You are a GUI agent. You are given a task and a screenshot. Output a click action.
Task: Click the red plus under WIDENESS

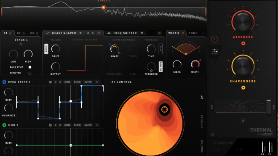pos(243,43)
